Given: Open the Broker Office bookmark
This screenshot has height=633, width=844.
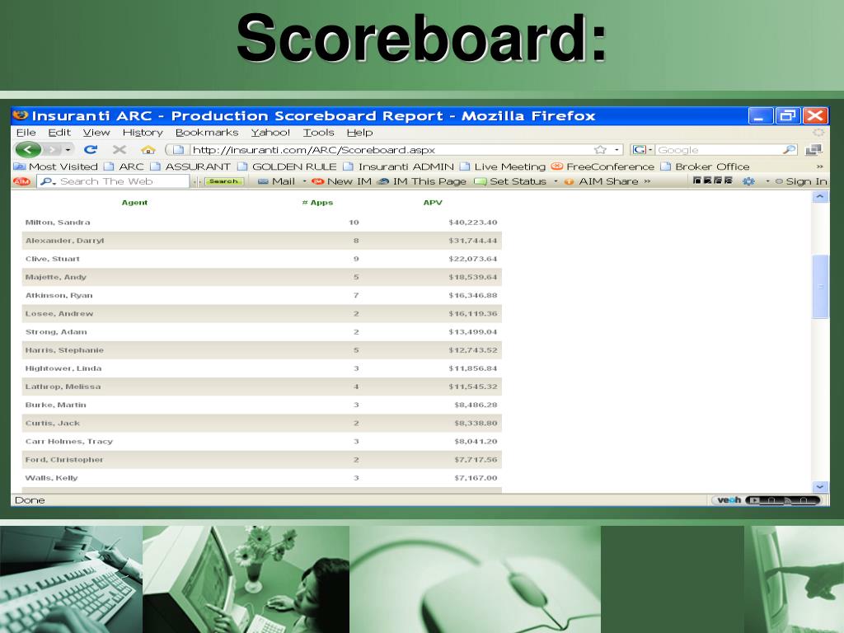Looking at the screenshot, I should pyautogui.click(x=706, y=166).
